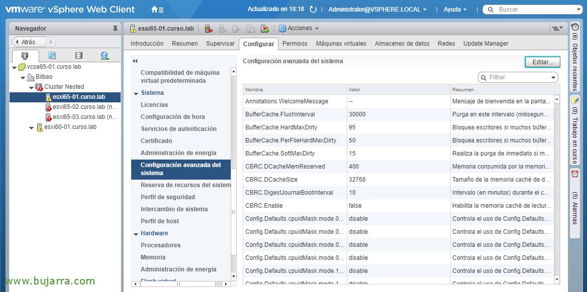Collapse the vcsa65-01.curso.lab tree node
The height and width of the screenshot is (292, 587).
14,68
